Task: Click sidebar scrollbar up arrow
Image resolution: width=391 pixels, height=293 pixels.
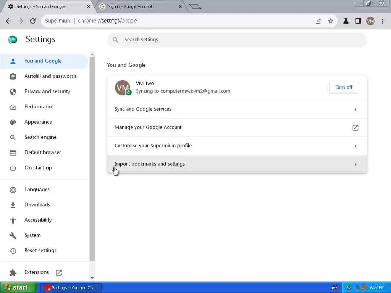Action: point(92,54)
